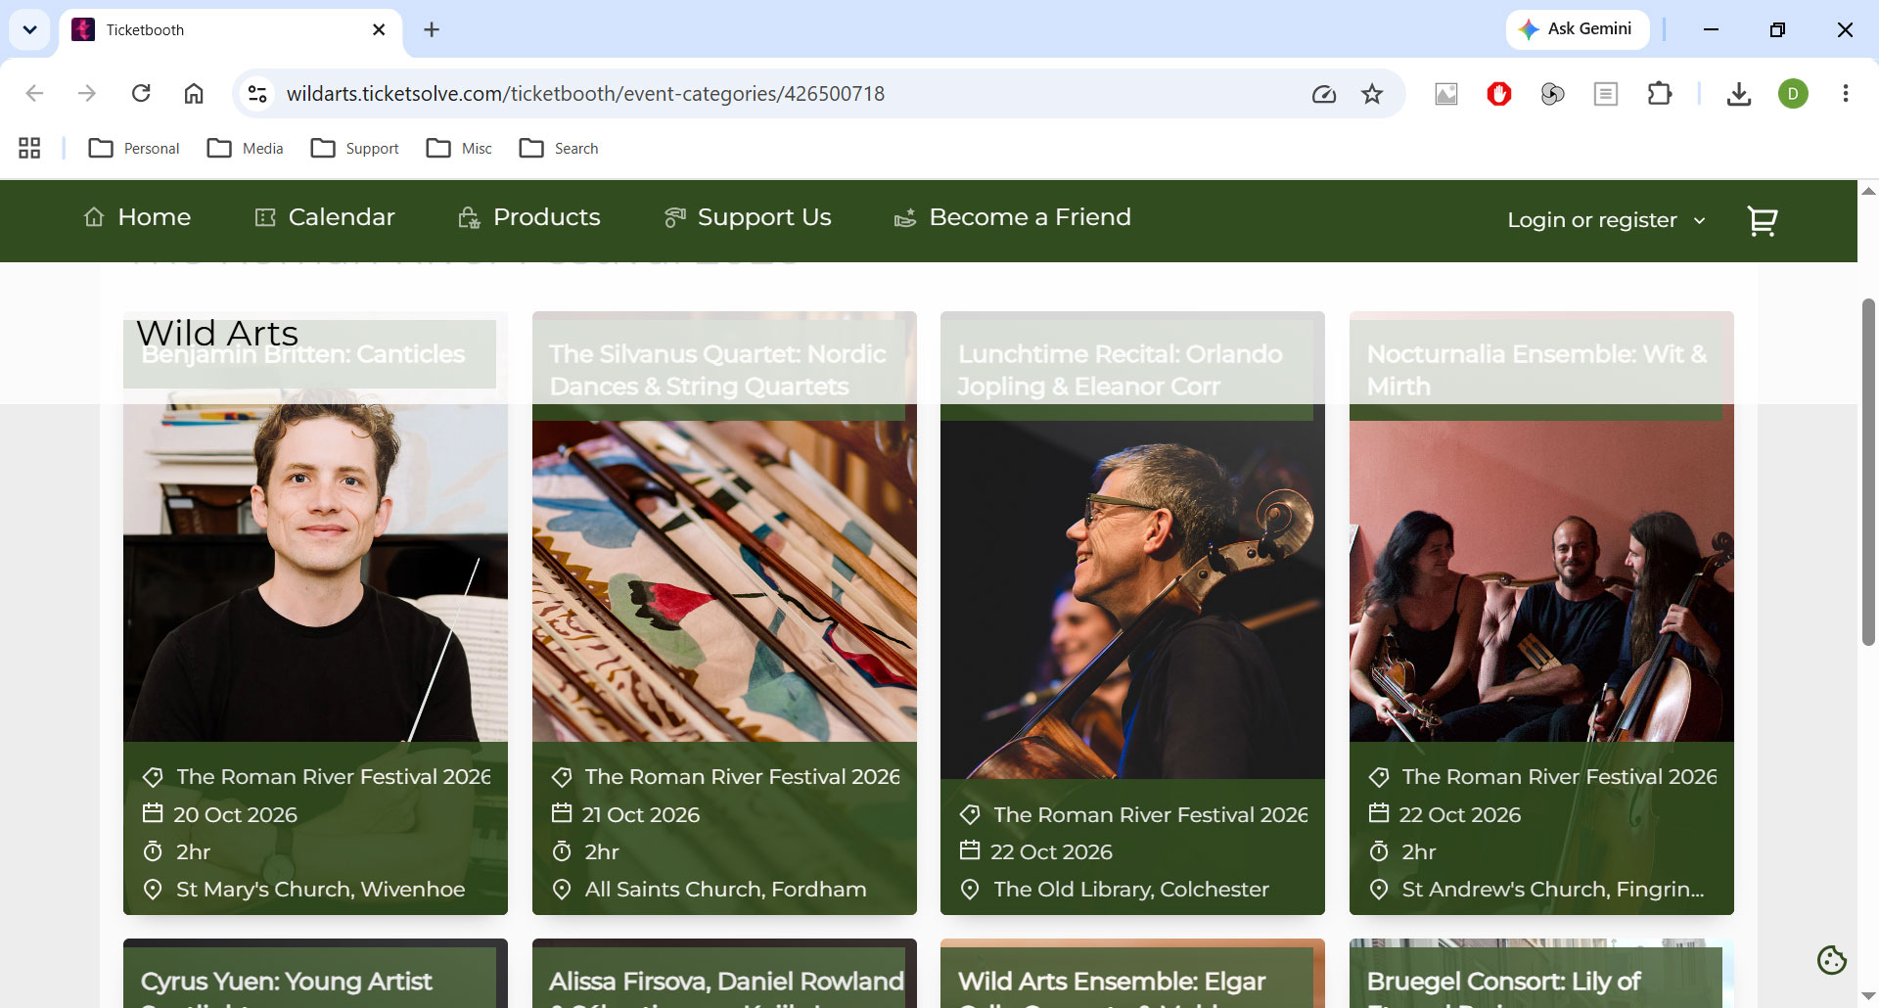
Task: Close the Ticketbooth tab
Action: click(x=379, y=29)
